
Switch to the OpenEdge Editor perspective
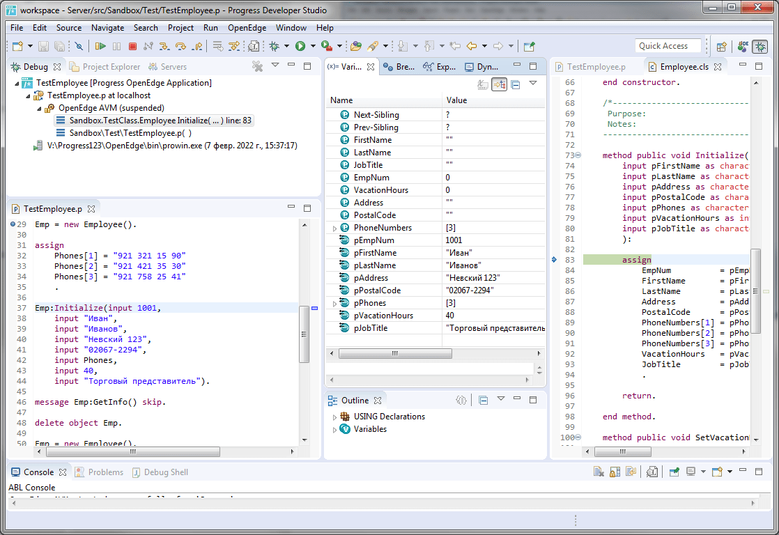[x=743, y=47]
